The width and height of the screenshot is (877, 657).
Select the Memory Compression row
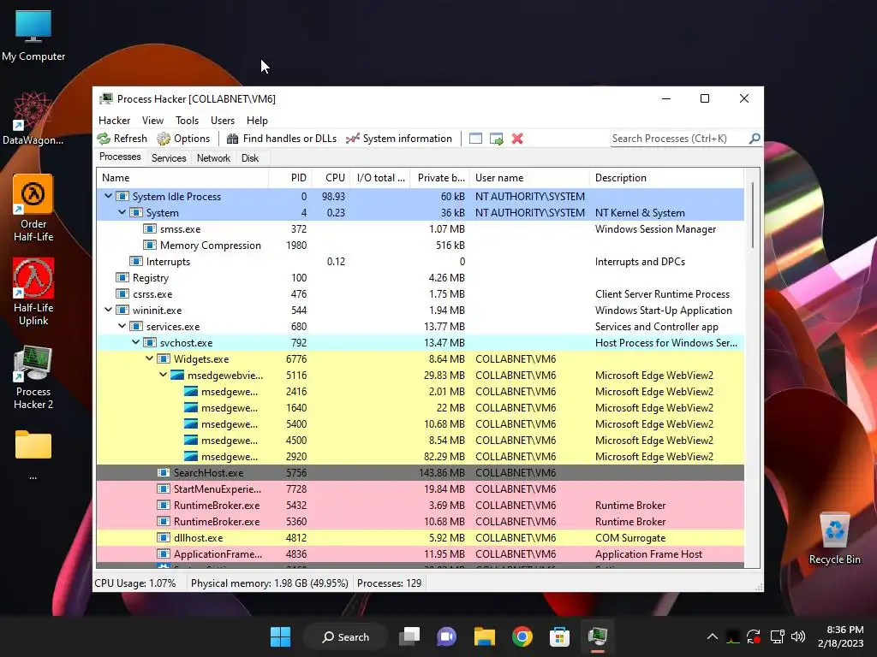pyautogui.click(x=420, y=246)
